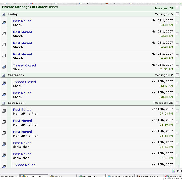
Task: Click message icon beside 03:48 AM Post Moved
Action: (4, 94)
